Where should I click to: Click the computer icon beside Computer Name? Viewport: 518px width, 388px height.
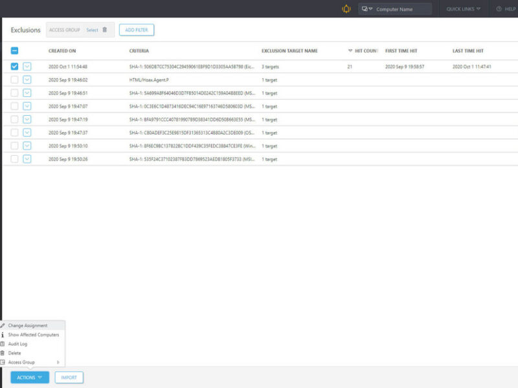(x=366, y=9)
